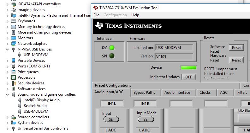Click the Software devices icon
This screenshot has width=250, height=133.
(14, 89)
